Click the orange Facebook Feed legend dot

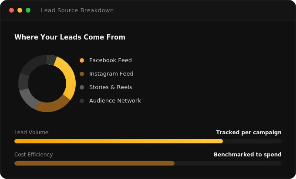click(x=82, y=60)
